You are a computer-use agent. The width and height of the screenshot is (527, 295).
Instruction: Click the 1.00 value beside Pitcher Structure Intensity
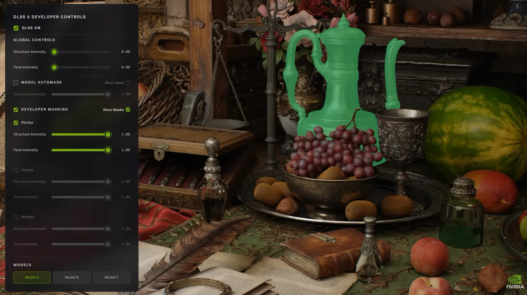[x=126, y=134]
